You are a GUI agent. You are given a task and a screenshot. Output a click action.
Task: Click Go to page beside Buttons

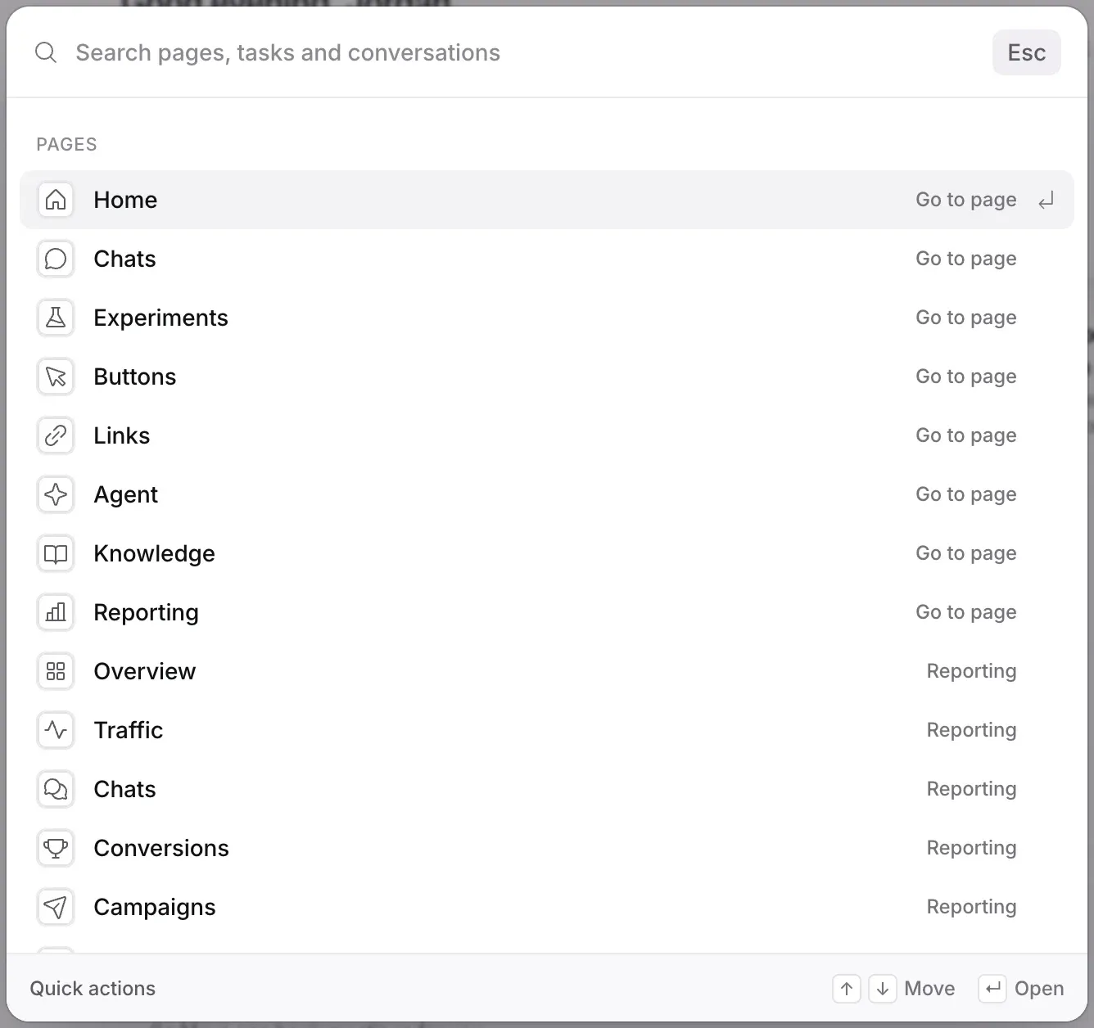(x=966, y=376)
